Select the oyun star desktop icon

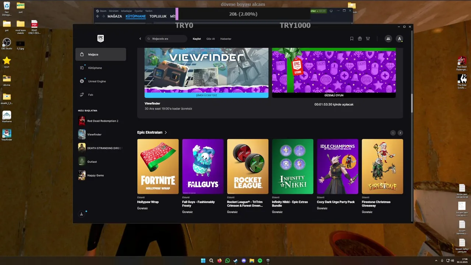tap(7, 62)
